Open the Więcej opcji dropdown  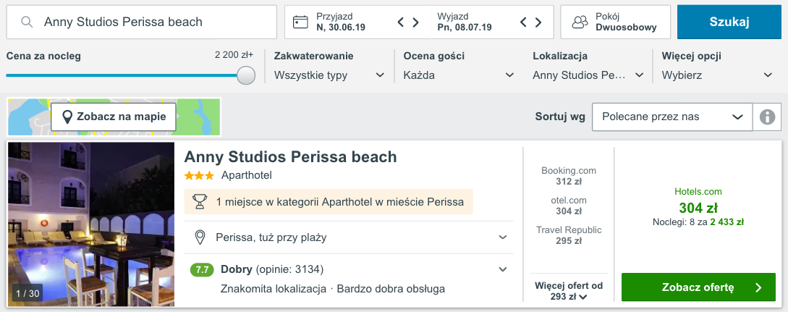(x=717, y=75)
